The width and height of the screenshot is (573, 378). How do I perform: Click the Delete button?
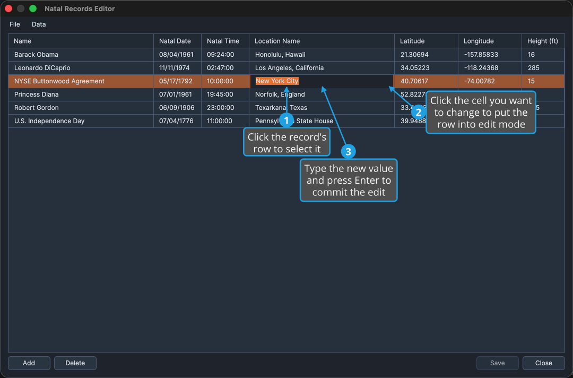pos(75,363)
